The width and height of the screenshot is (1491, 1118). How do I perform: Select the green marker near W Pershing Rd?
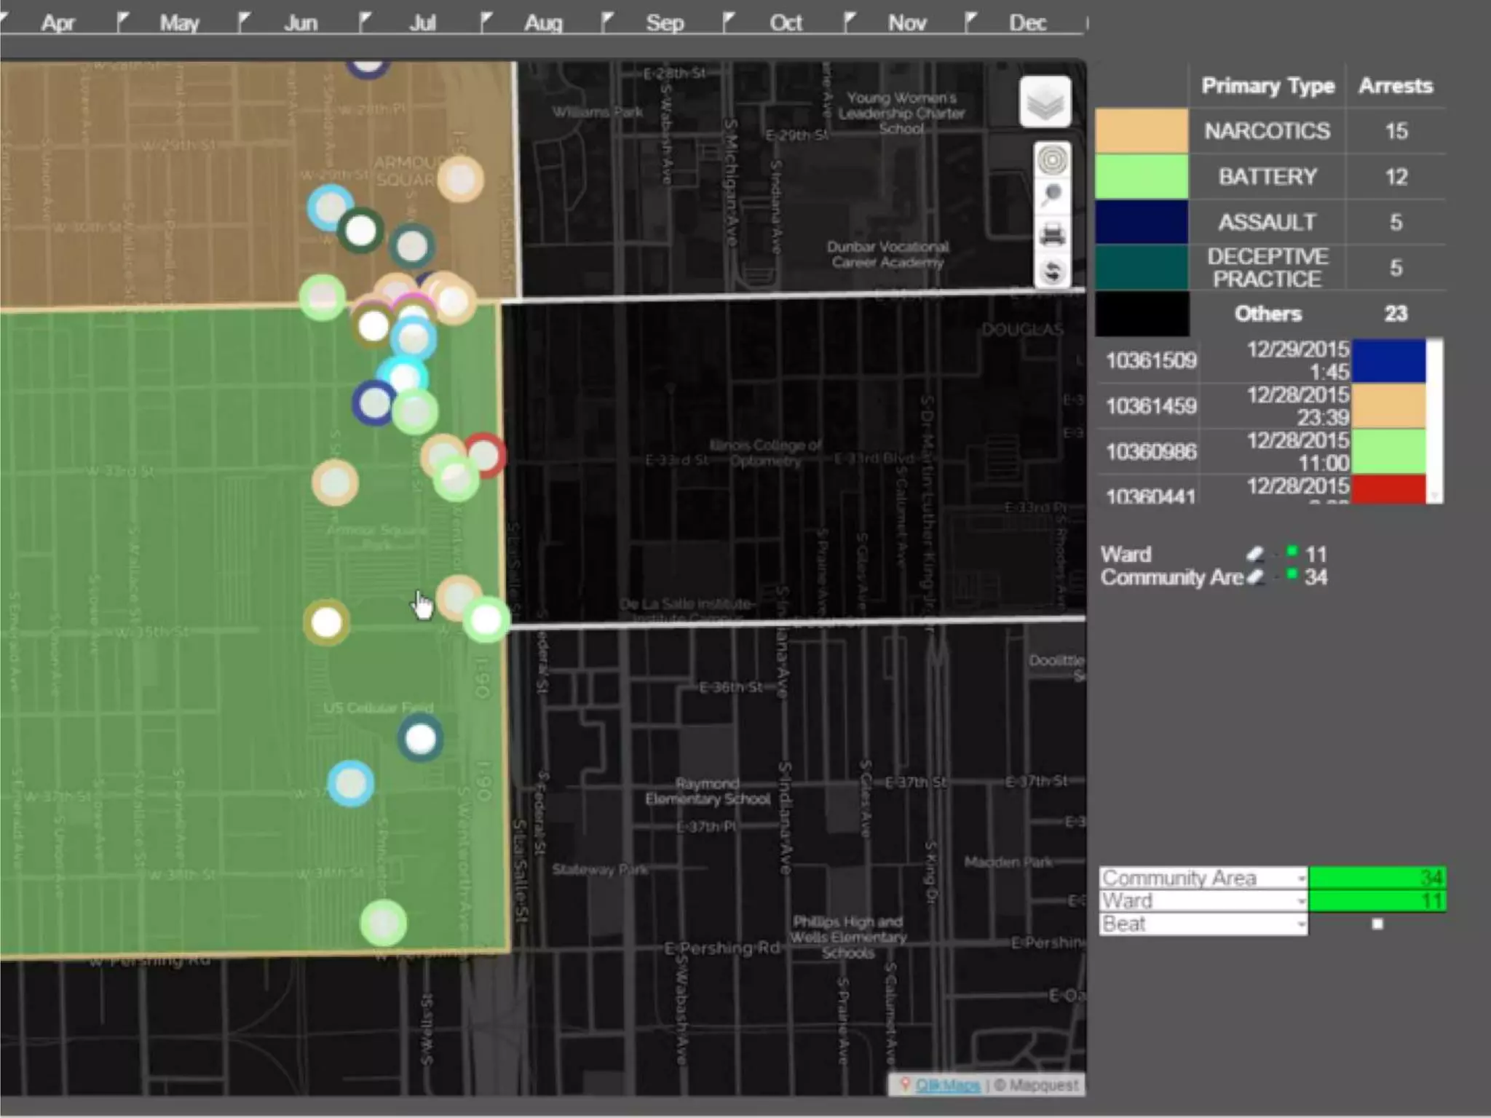(384, 923)
